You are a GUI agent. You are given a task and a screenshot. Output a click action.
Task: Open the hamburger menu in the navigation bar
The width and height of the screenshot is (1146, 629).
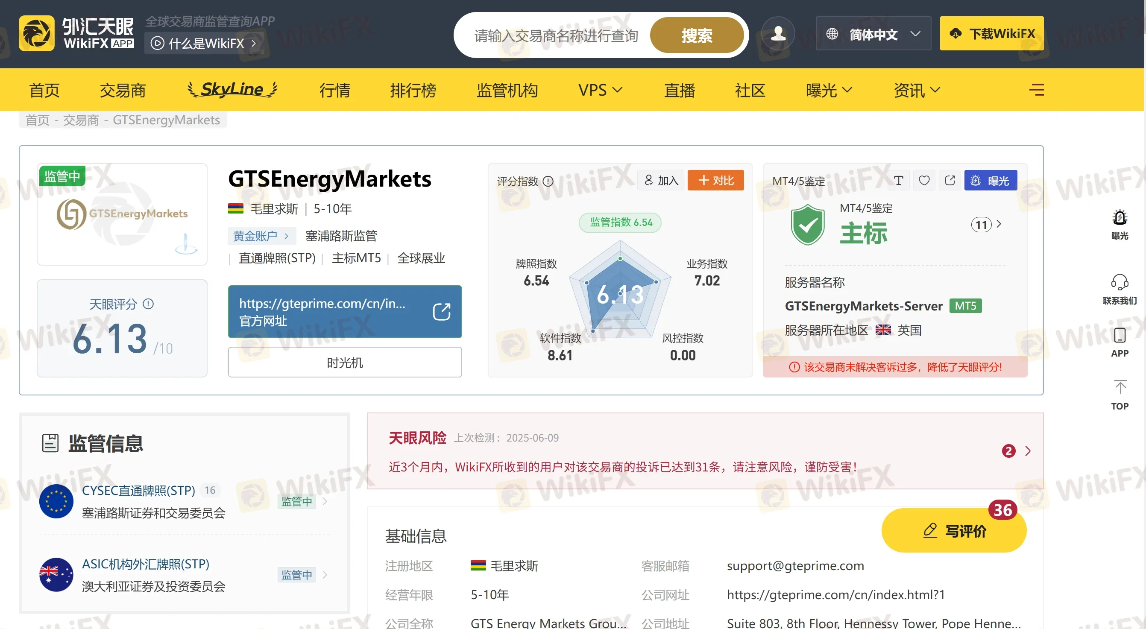1036,90
